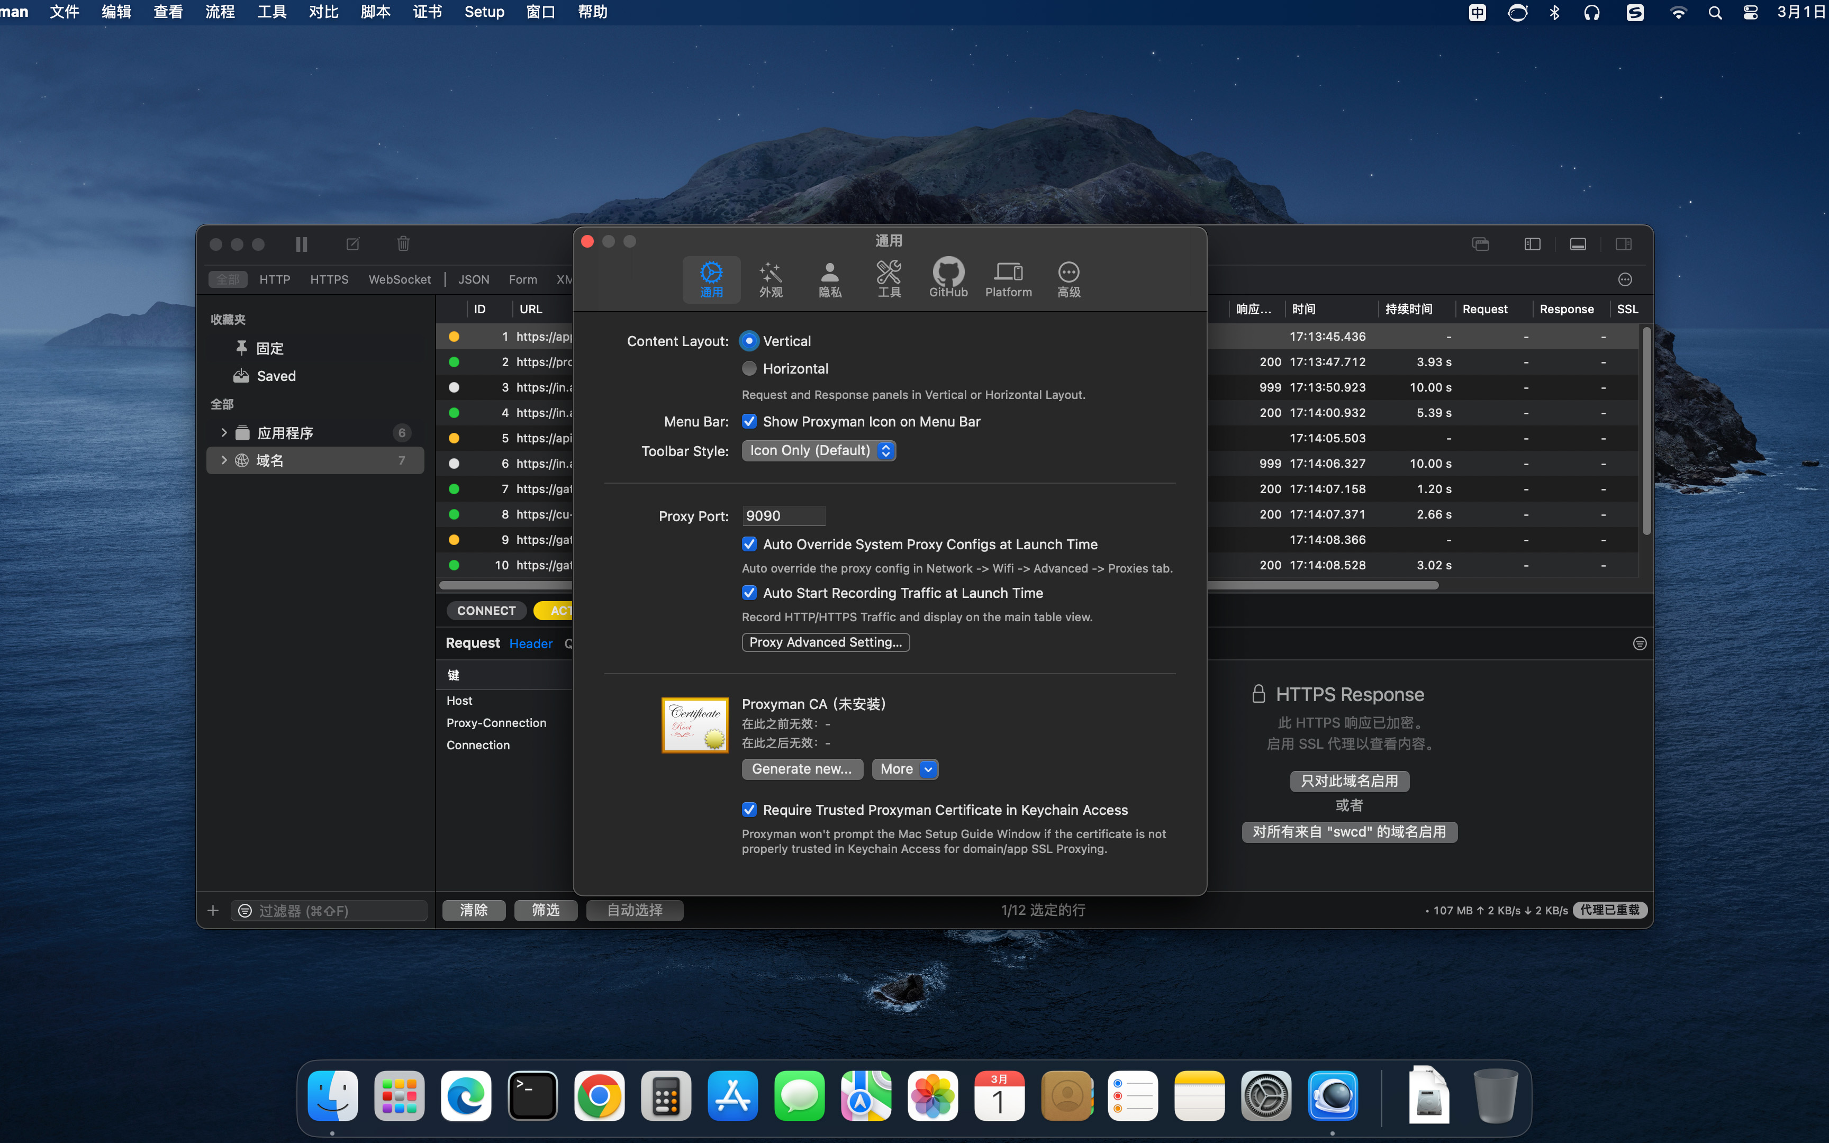Click the Proxy Port field
This screenshot has width=1829, height=1143.
[x=783, y=515]
